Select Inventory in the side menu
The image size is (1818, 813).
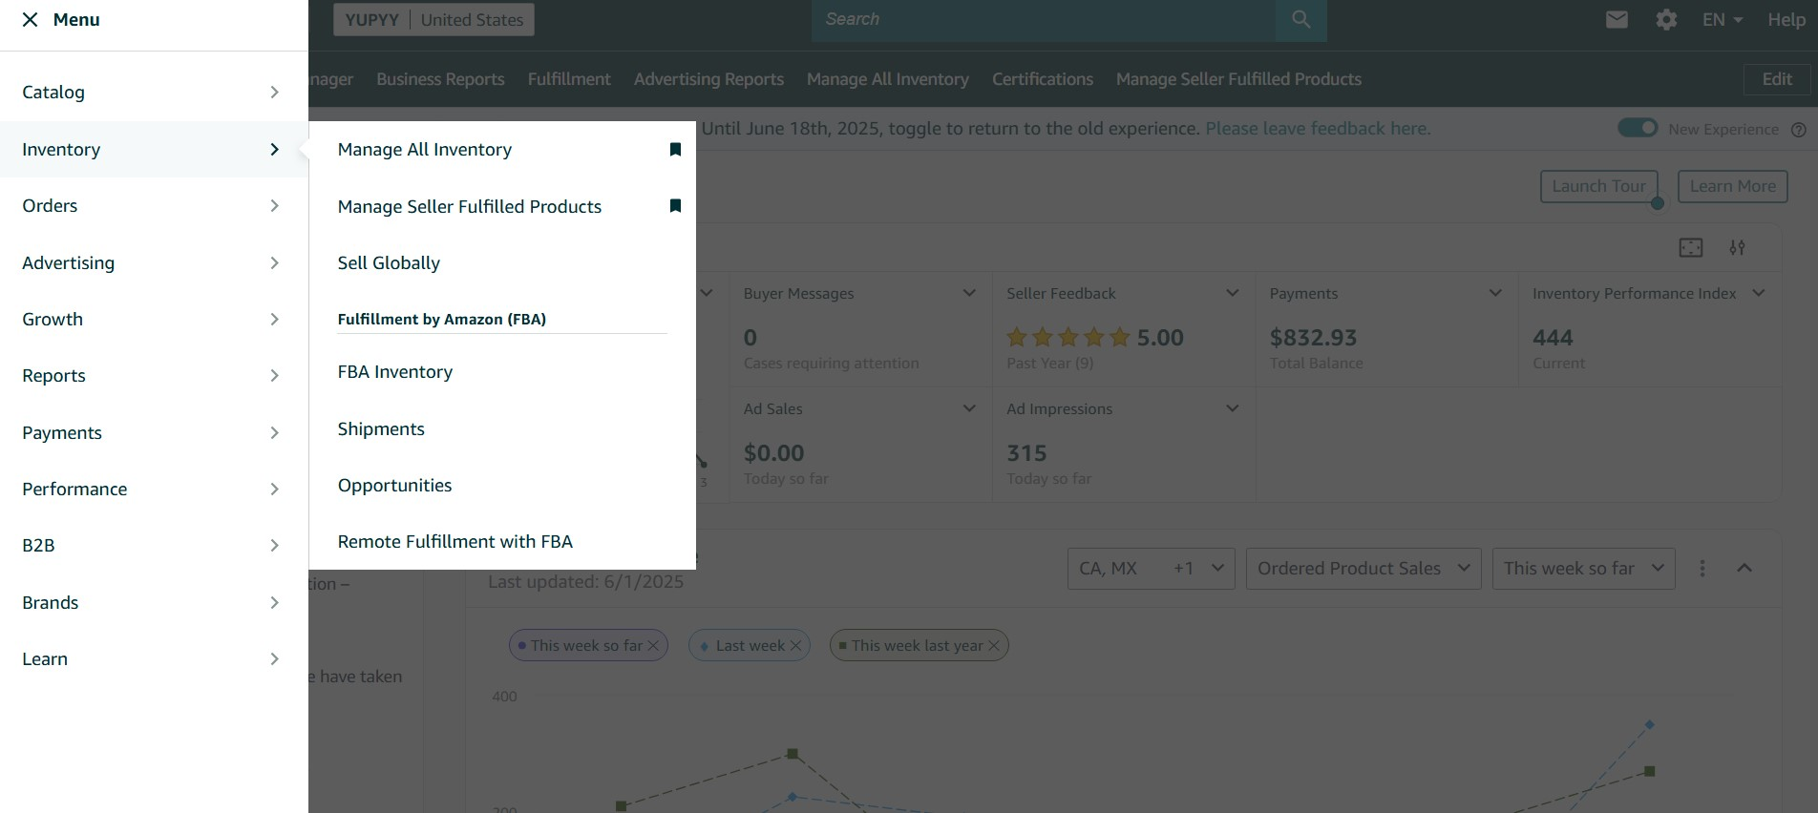[x=154, y=149]
